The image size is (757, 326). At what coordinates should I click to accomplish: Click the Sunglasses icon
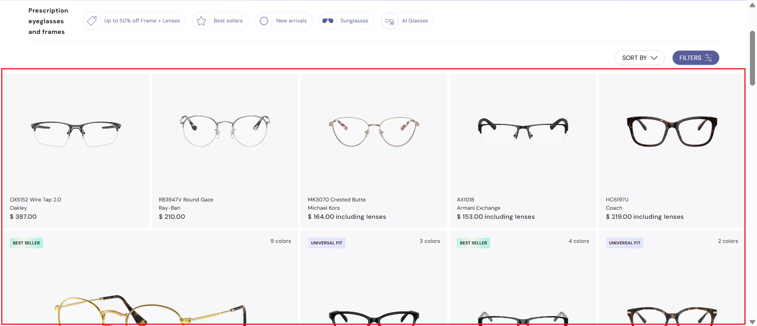point(328,21)
